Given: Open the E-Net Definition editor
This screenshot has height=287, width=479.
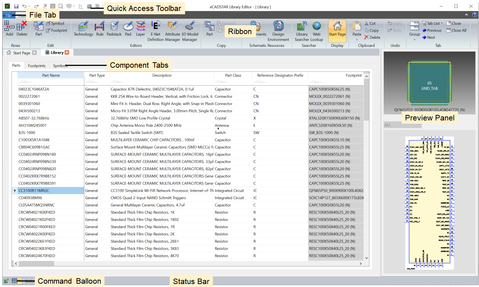Looking at the screenshot, I should coord(155,29).
